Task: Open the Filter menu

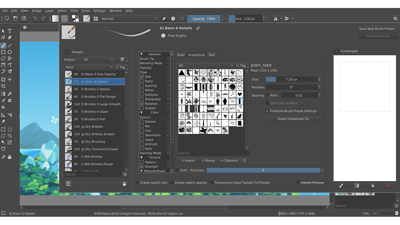Action: click(74, 11)
